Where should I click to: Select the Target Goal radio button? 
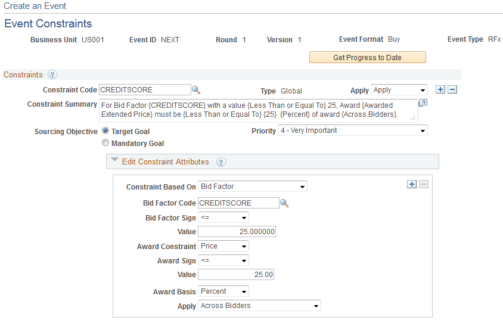pyautogui.click(x=105, y=131)
